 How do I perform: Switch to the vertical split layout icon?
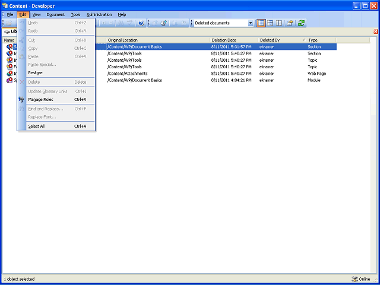point(279,23)
